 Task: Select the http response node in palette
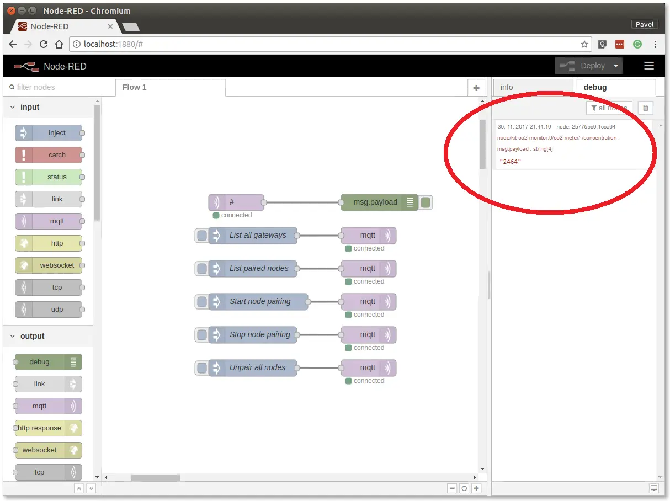[x=49, y=428]
